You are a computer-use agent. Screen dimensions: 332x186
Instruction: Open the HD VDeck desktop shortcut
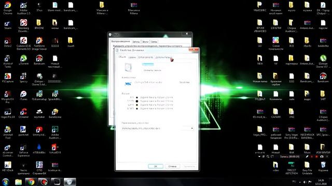click(x=8, y=166)
